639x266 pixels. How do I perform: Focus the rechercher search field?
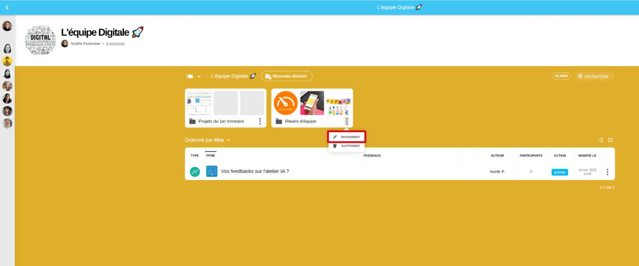click(597, 76)
